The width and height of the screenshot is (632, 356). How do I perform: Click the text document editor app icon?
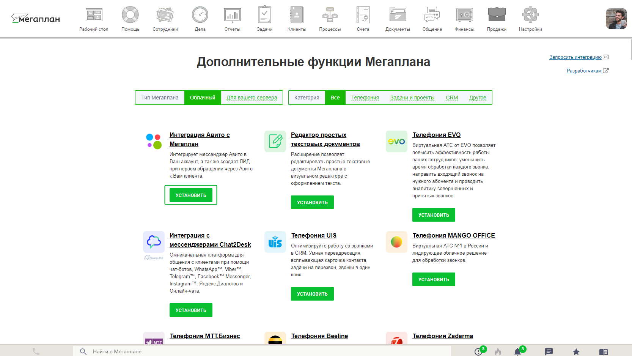click(x=275, y=141)
